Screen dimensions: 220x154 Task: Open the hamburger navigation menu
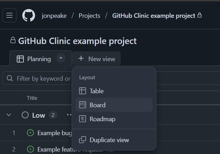[x=9, y=15]
